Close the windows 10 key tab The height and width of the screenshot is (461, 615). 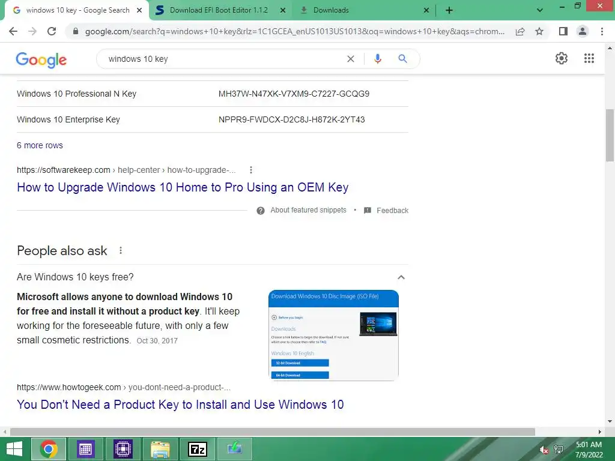(x=139, y=10)
